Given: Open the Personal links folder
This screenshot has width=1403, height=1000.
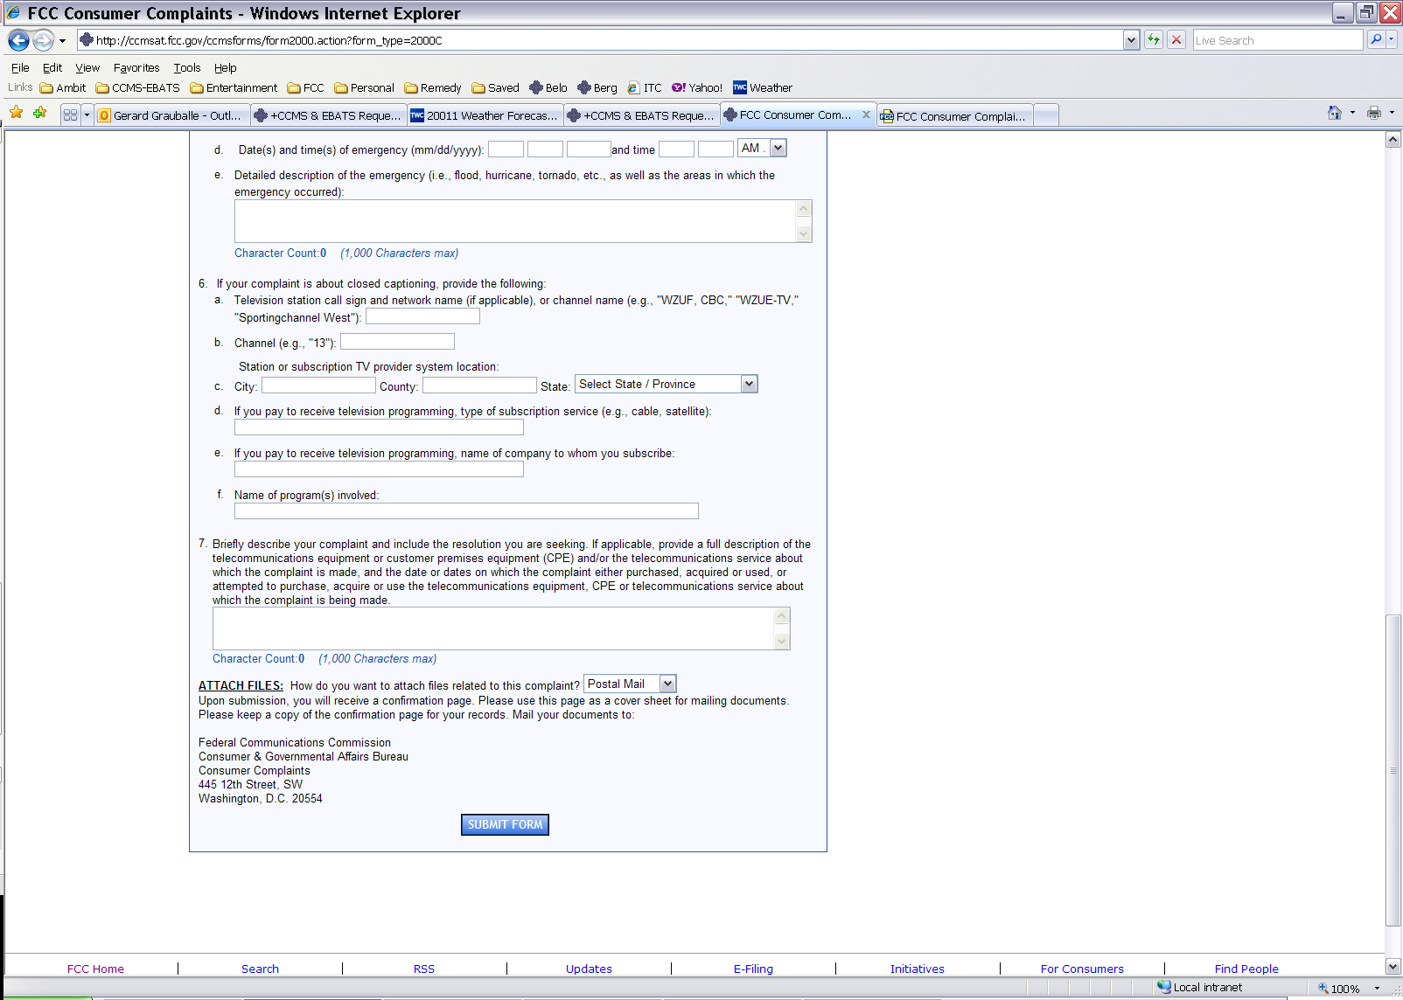Looking at the screenshot, I should (364, 87).
